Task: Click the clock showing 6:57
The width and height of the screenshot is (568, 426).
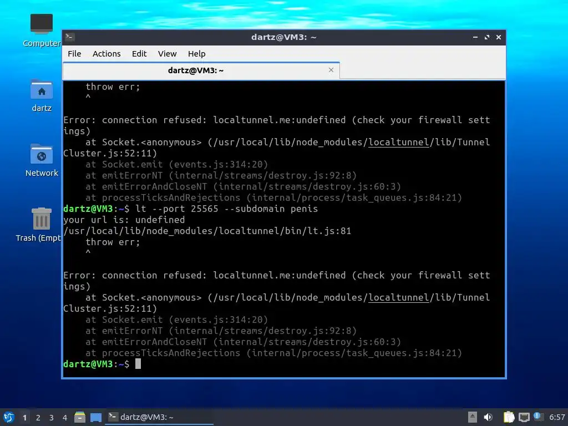Action: pyautogui.click(x=557, y=417)
